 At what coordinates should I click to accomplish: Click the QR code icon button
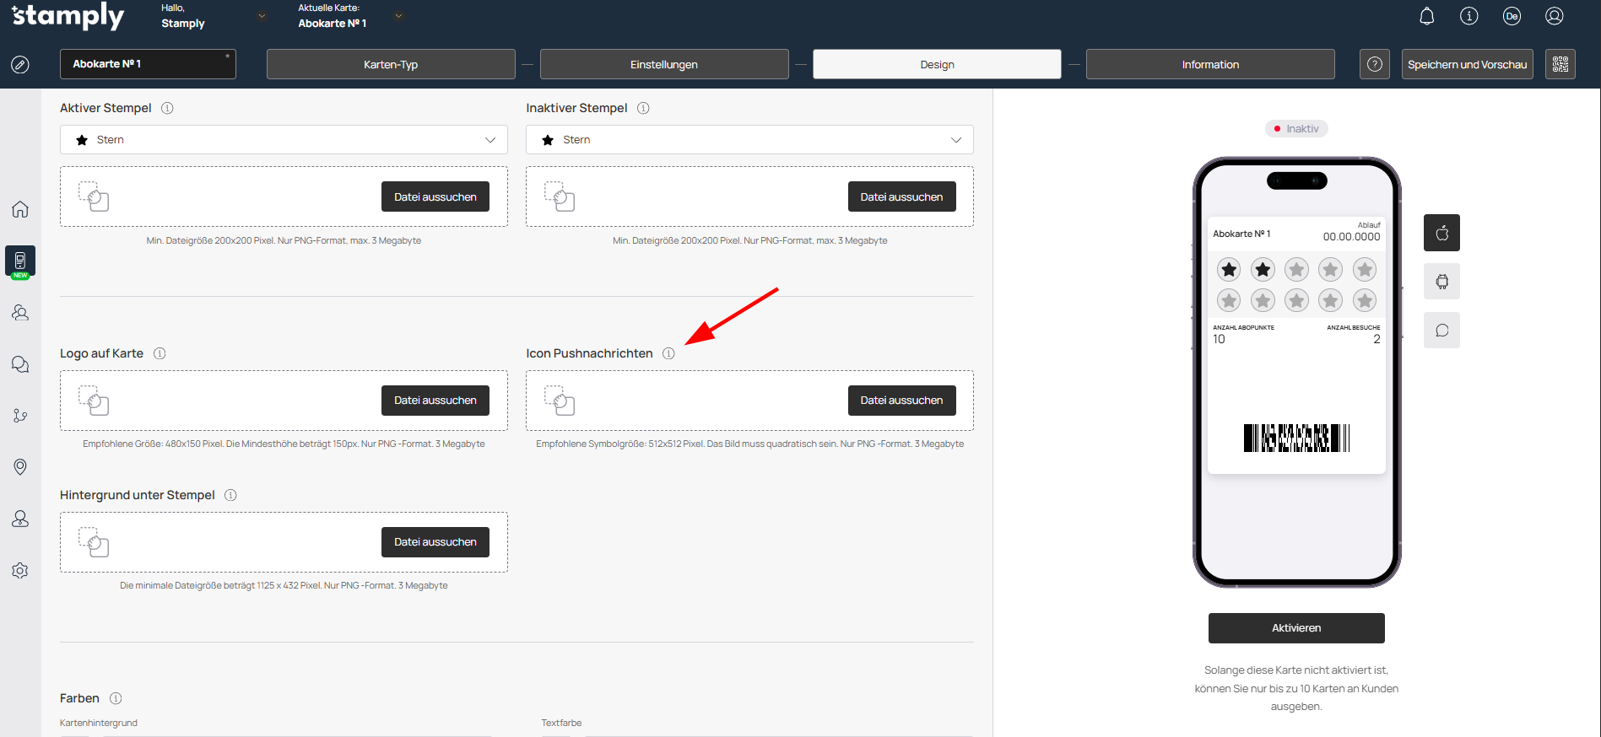click(1560, 64)
